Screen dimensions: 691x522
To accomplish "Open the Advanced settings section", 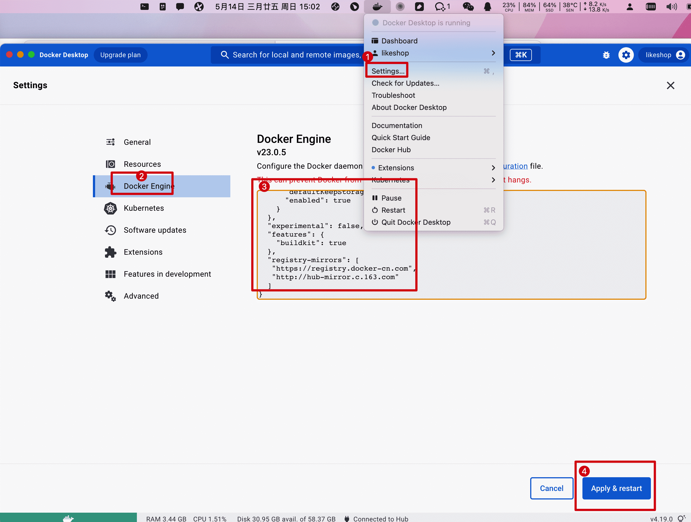I will [x=162, y=296].
